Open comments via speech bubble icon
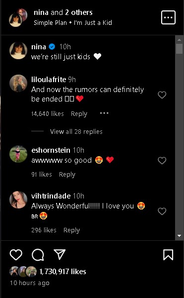This screenshot has height=298, width=184. (x=38, y=255)
